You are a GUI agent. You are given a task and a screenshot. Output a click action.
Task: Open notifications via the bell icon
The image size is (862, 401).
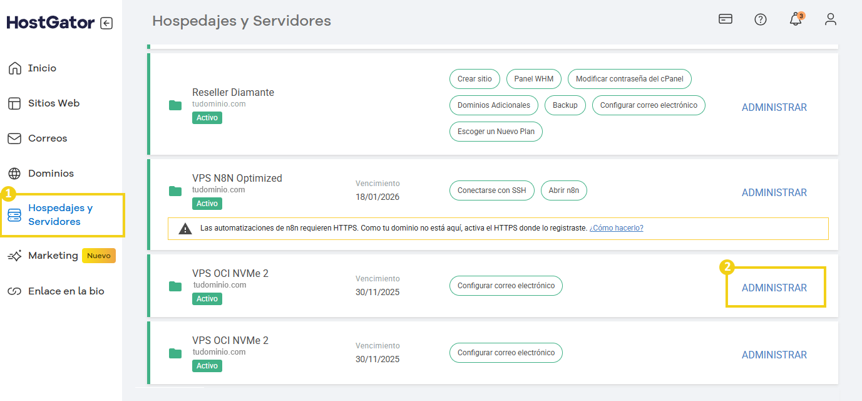[795, 19]
